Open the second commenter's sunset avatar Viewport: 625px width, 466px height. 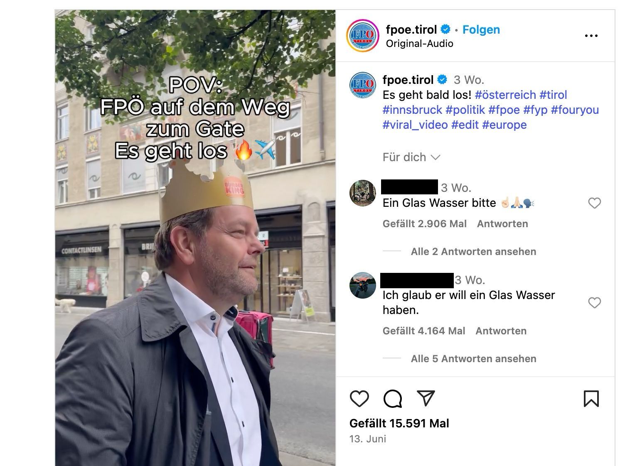pos(363,285)
